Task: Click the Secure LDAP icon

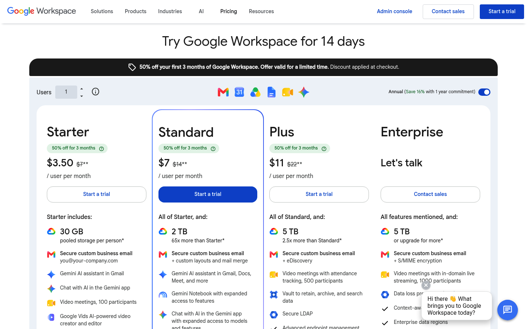Action: 274,314
